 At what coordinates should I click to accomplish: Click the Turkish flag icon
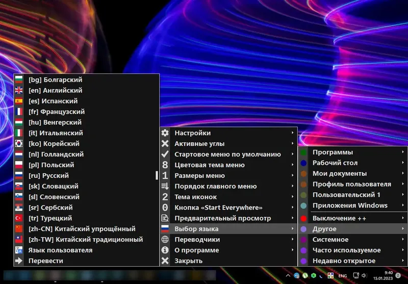(19, 218)
